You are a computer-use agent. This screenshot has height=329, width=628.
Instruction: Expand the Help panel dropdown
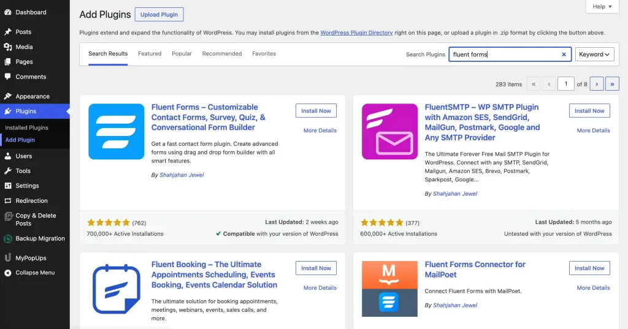[602, 6]
